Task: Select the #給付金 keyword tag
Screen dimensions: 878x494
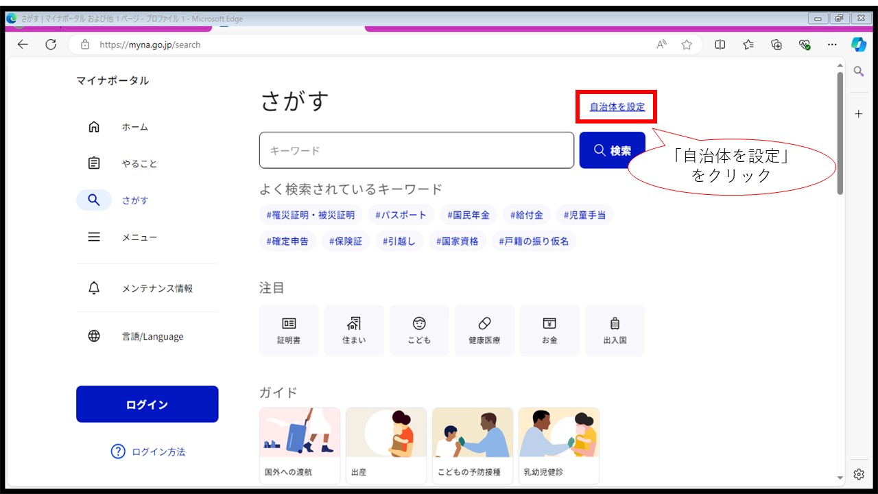Action: (x=526, y=215)
